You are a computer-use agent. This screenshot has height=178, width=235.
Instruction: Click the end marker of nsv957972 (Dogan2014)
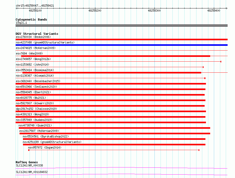pos(199,150)
